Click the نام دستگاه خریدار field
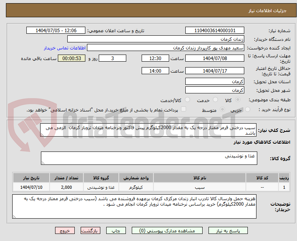The width and height of the screenshot is (297, 241). tap(156, 39)
